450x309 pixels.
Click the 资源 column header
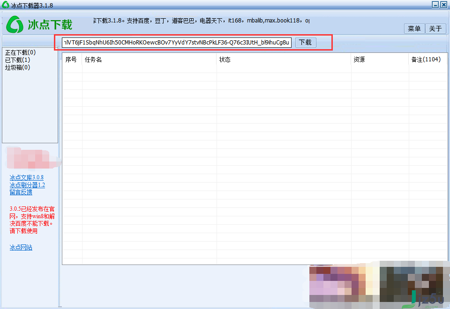coord(380,59)
